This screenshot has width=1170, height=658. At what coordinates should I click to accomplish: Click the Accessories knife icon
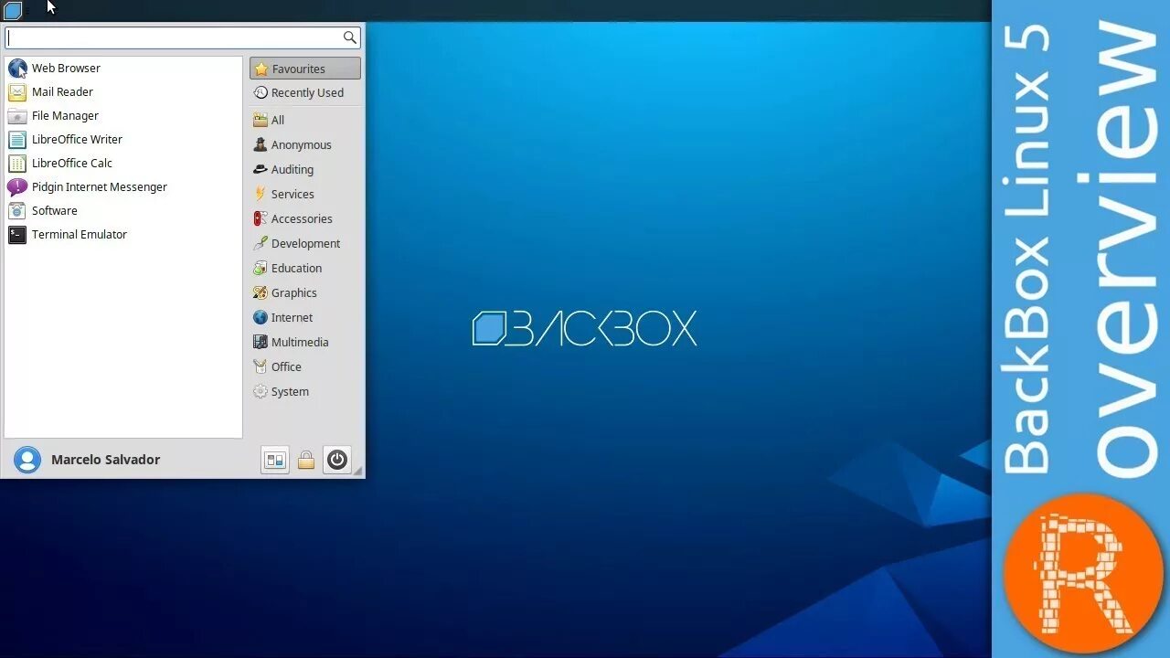coord(261,219)
